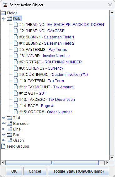This screenshot has width=115, height=177.
Task: Click the horizontal scrollbar thumb
Action: click(x=52, y=163)
